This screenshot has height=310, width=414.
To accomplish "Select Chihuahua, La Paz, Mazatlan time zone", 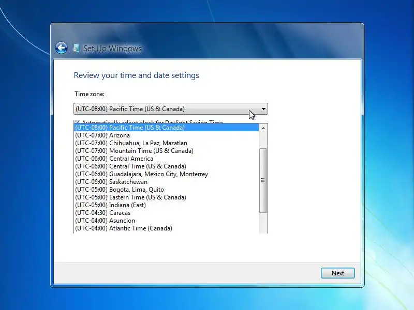I will point(166,143).
